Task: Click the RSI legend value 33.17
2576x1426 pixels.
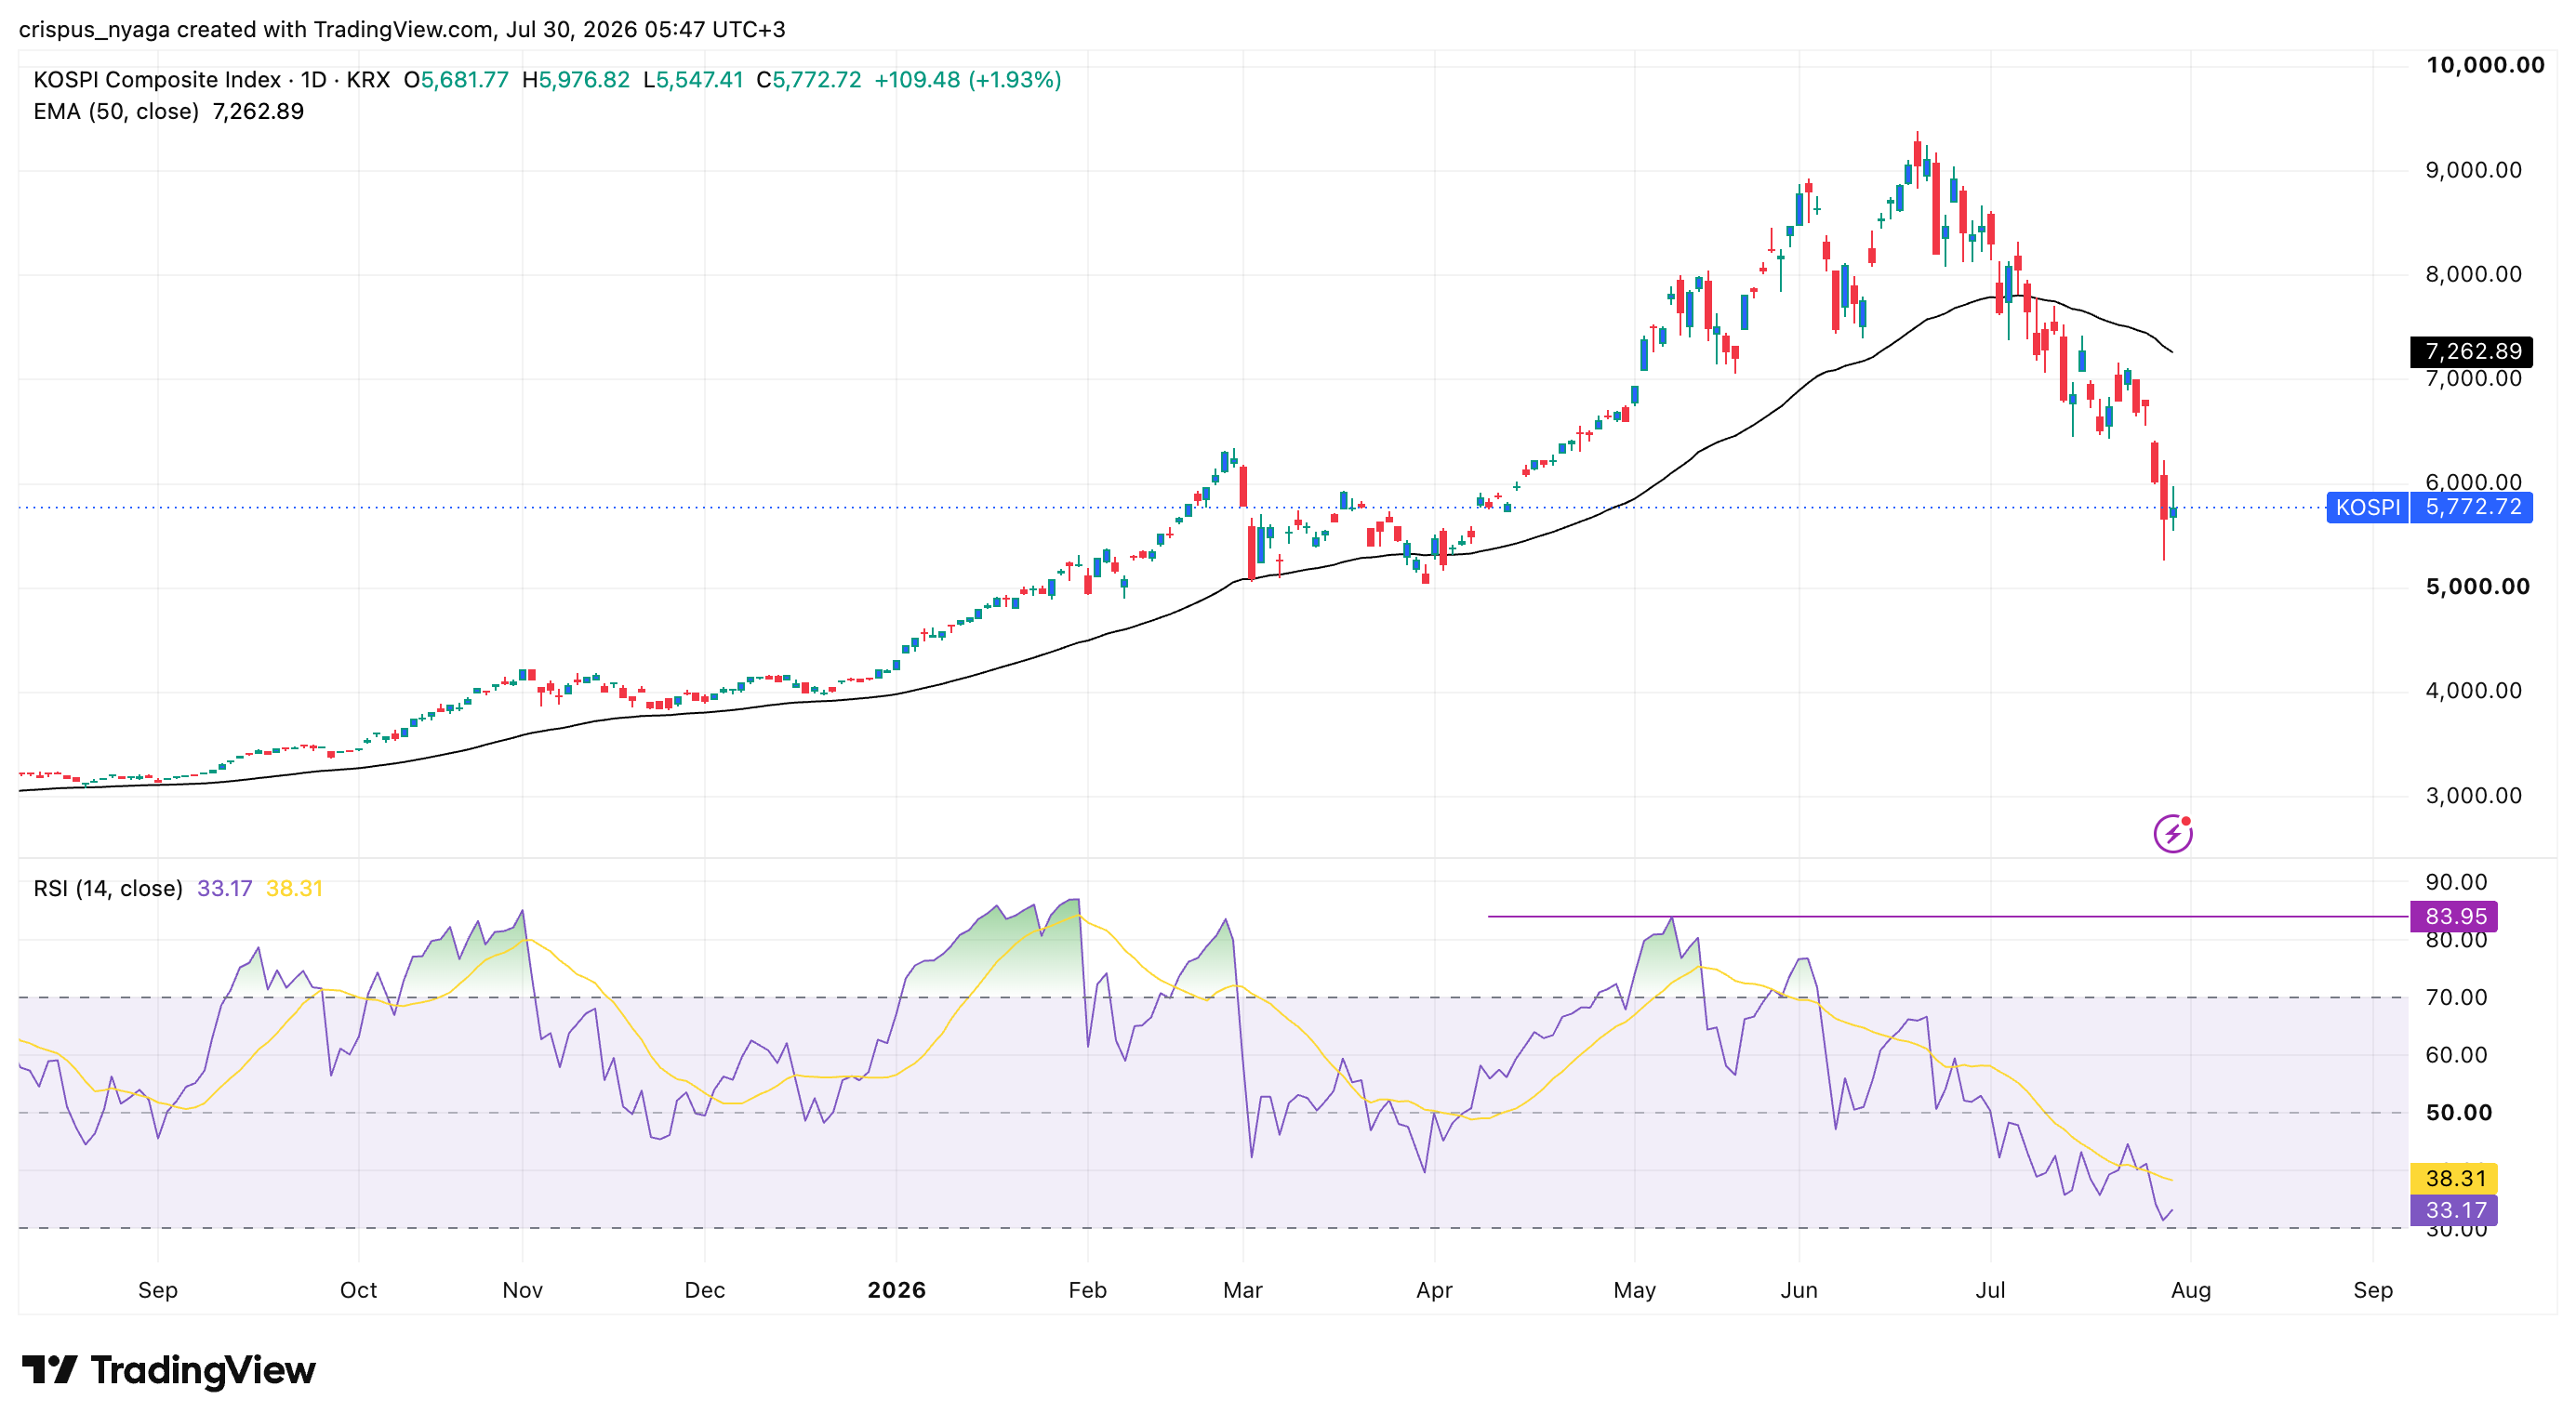Action: pyautogui.click(x=224, y=889)
